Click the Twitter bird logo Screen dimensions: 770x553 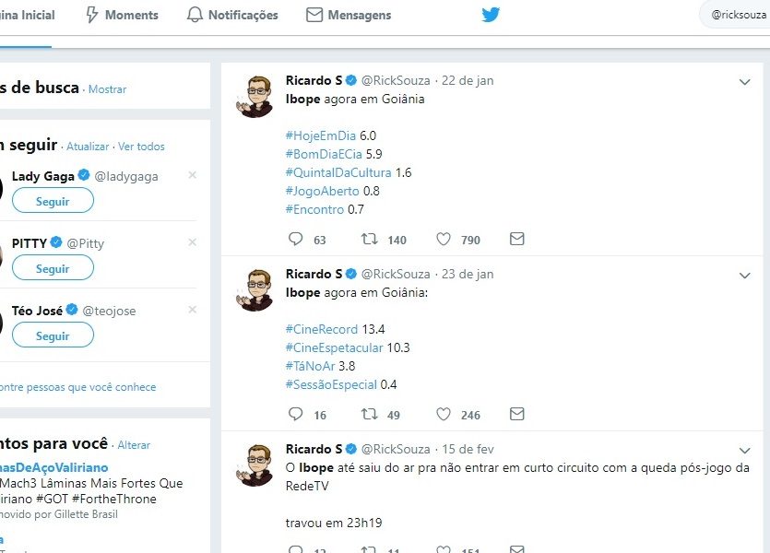[490, 15]
